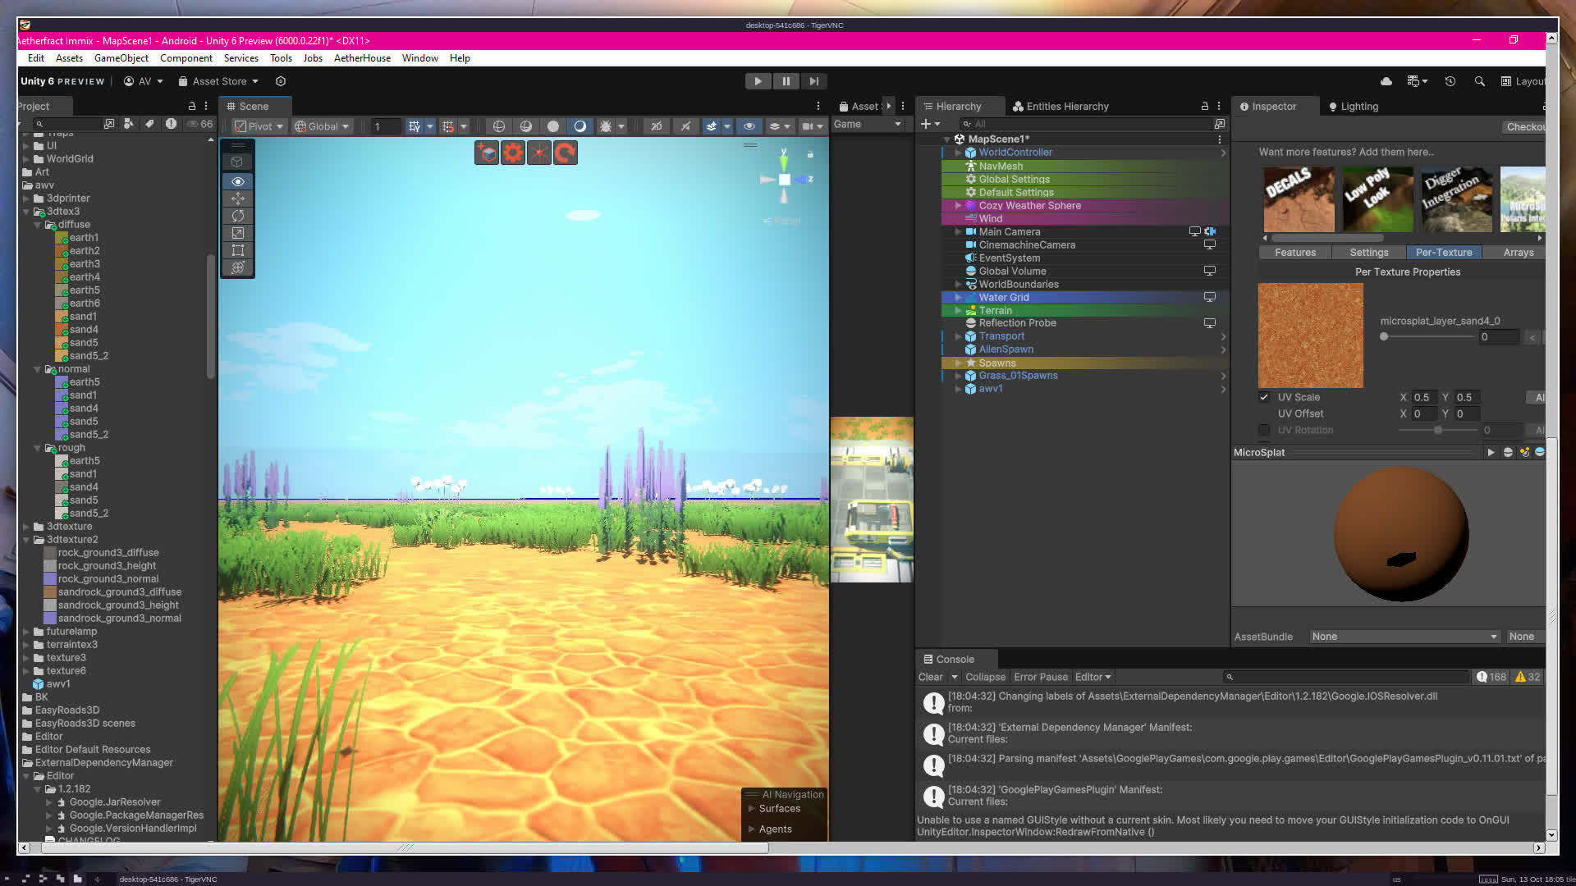
Task: Open the AssetBundle None dropdown
Action: click(x=1404, y=637)
